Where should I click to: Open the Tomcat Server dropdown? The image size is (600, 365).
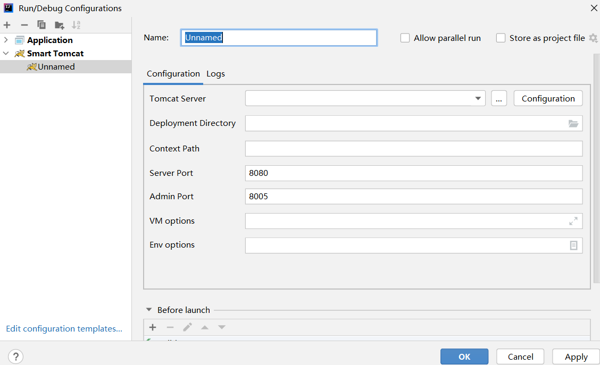point(478,98)
